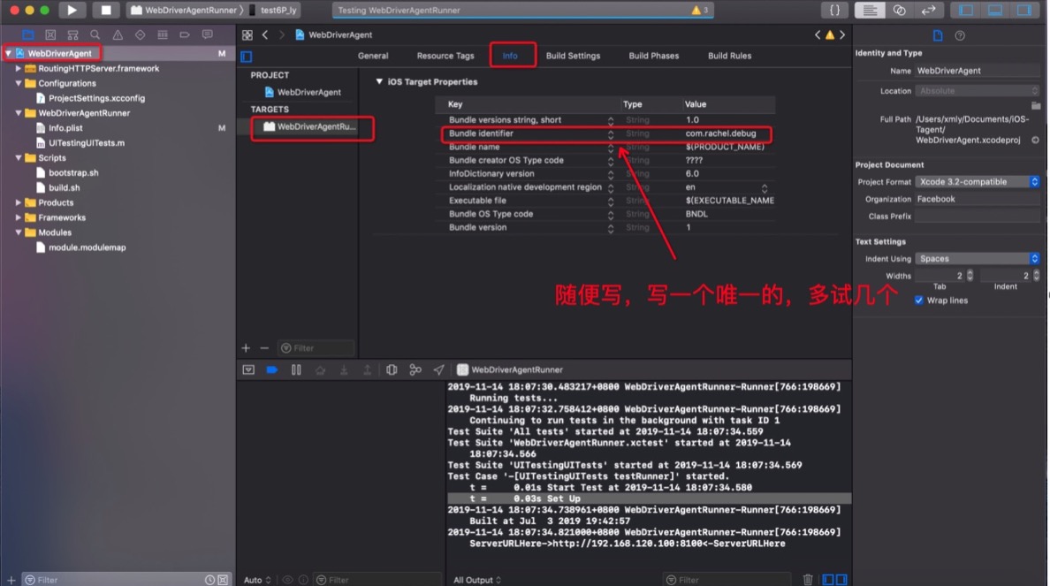
Task: Show the Version editor
Action: 928,11
